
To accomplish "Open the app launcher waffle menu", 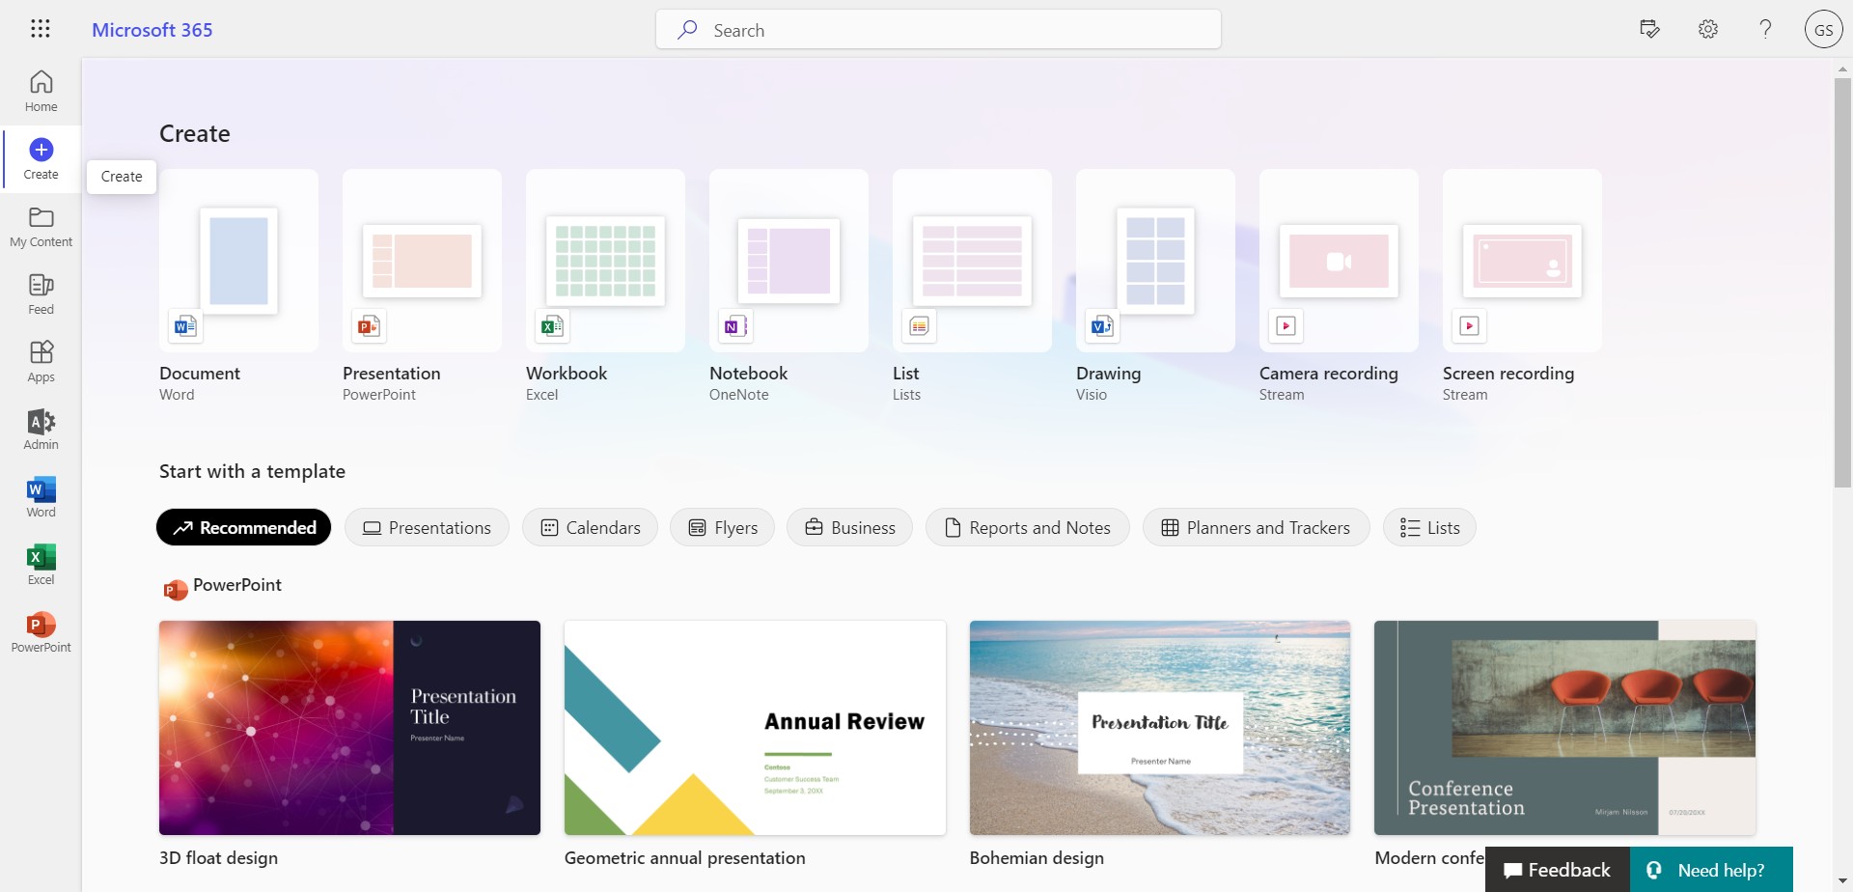I will (x=41, y=29).
